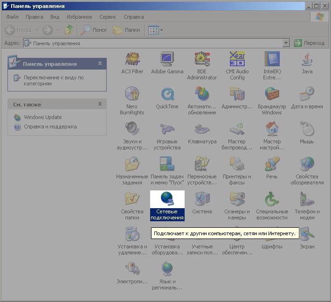The image size is (331, 302).
Task: Open the Windows Update link
Action: tap(42, 117)
